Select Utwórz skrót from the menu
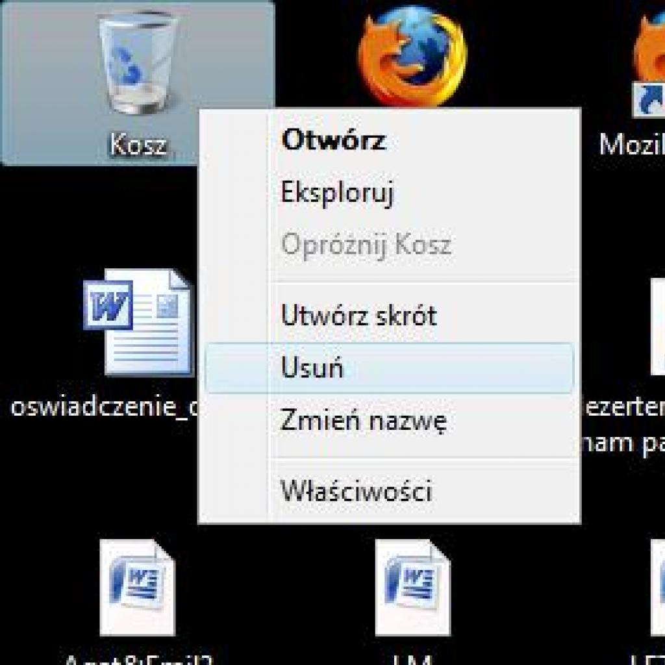This screenshot has height=665, width=665. [x=390, y=316]
